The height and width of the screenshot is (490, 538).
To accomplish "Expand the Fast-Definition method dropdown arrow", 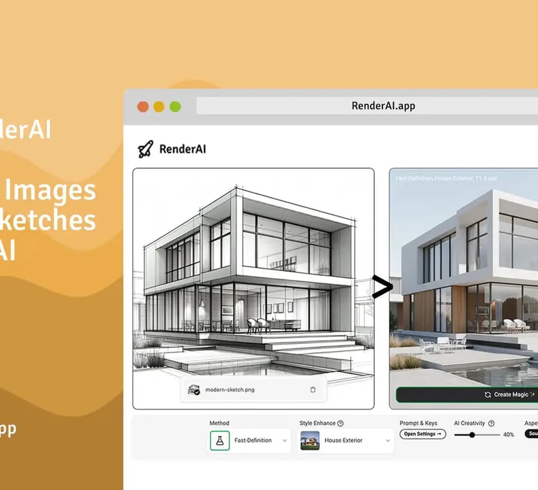I will point(285,441).
